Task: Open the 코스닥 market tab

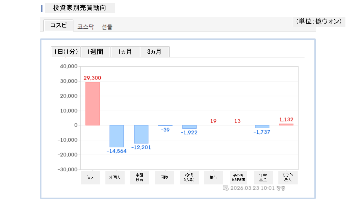Action: click(x=86, y=27)
